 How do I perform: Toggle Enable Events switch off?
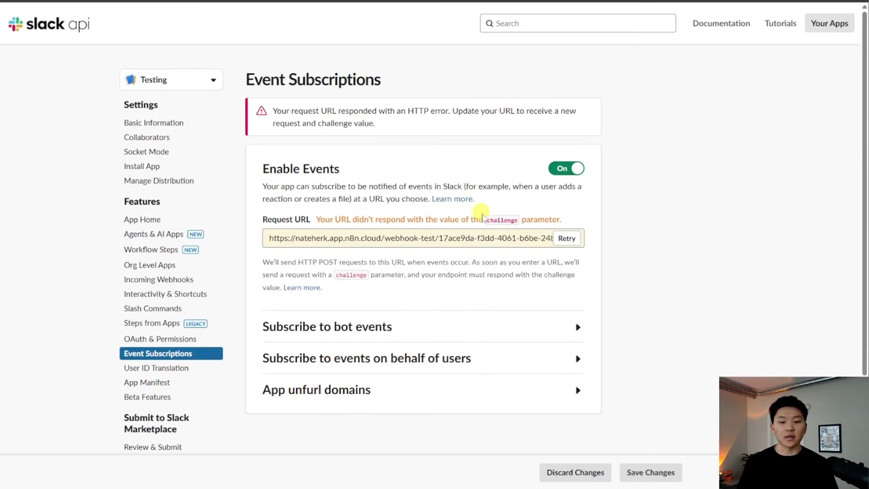566,168
